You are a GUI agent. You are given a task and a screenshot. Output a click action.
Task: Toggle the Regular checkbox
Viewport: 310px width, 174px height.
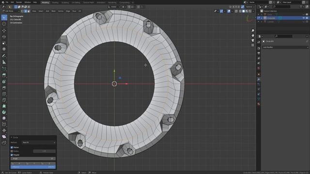[x=12, y=155]
